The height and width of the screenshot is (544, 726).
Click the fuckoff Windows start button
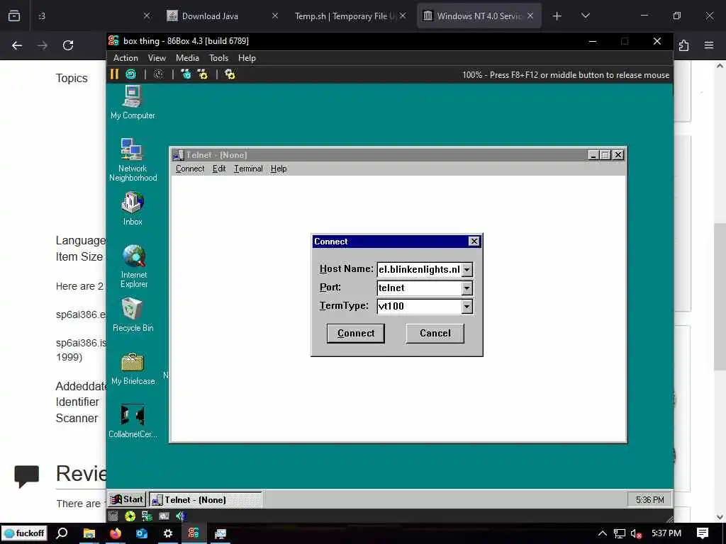[x=24, y=533]
